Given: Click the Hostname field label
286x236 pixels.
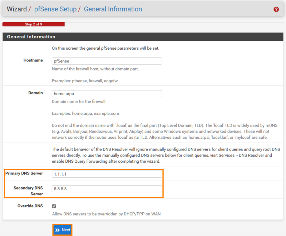Looking at the screenshot, I should [x=33, y=60].
